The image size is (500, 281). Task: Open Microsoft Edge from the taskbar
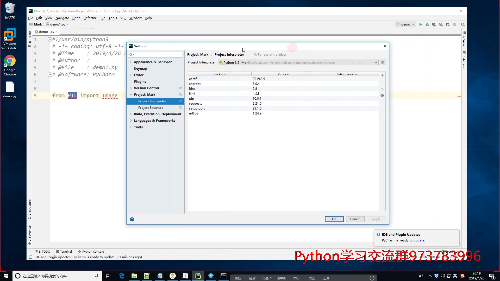122,276
